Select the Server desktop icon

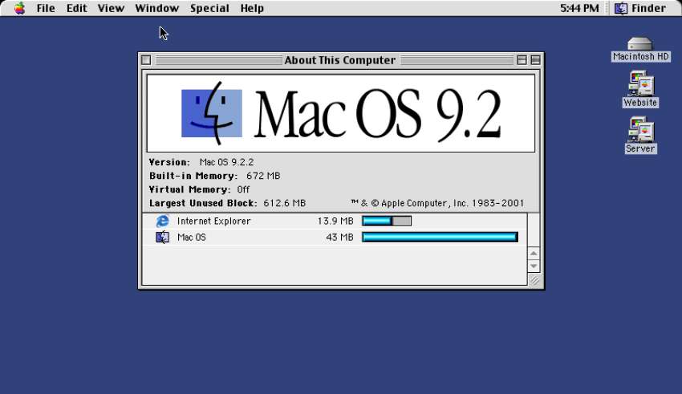click(x=640, y=130)
